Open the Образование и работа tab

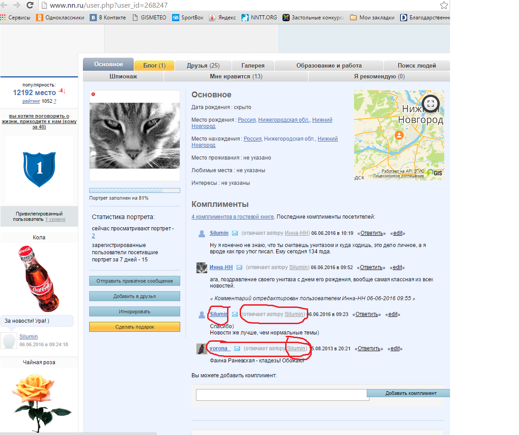pos(329,66)
